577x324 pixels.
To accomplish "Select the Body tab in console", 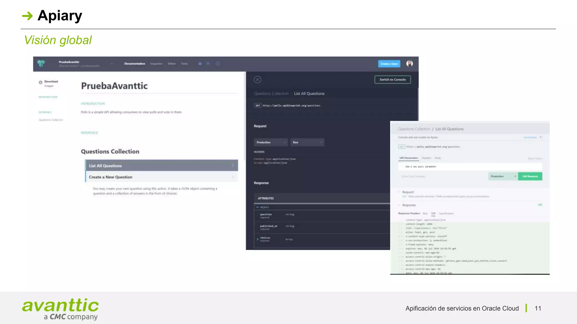I will click(438, 158).
